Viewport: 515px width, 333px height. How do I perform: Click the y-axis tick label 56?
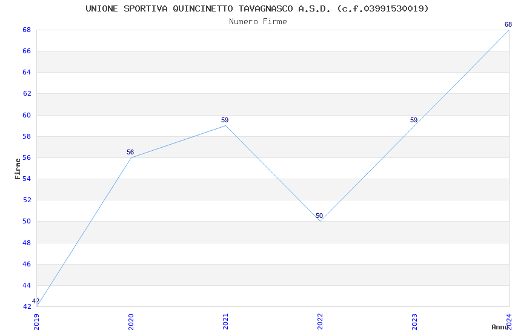click(x=27, y=158)
